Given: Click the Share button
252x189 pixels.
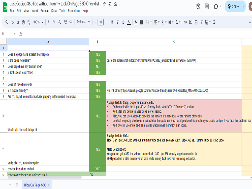Looking at the screenshot, I should click(233, 7).
